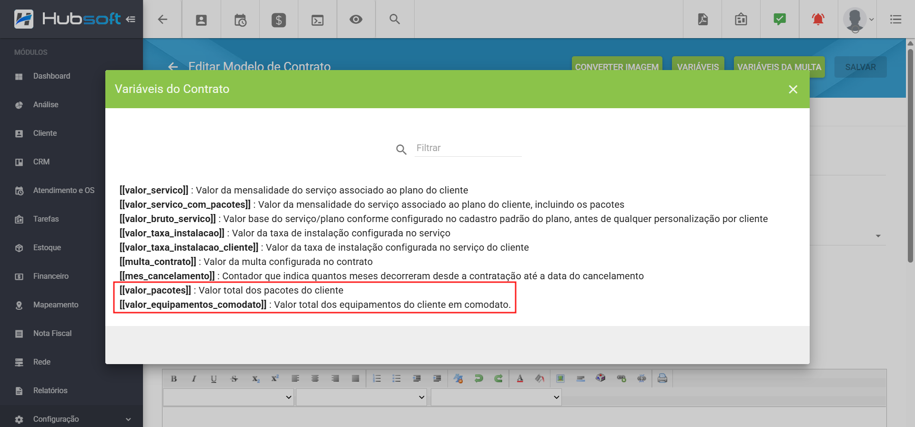Open the first editor format dropdown

point(228,397)
